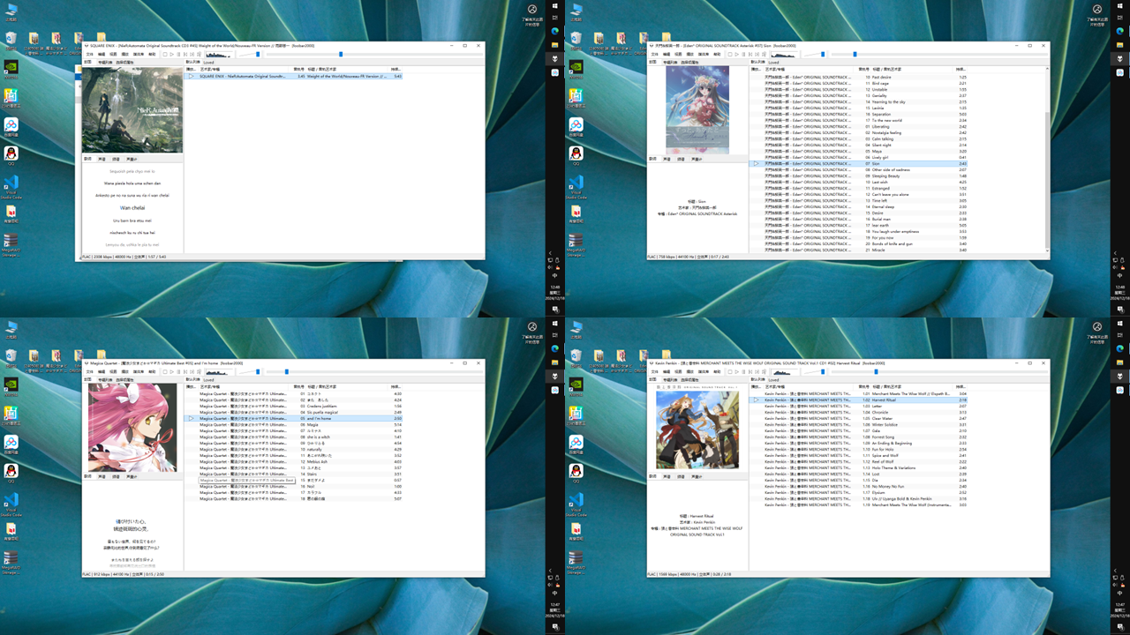The image size is (1130, 635).
Task: Open 专辑列表 tab in the NieR:Automata window
Action: (105, 63)
